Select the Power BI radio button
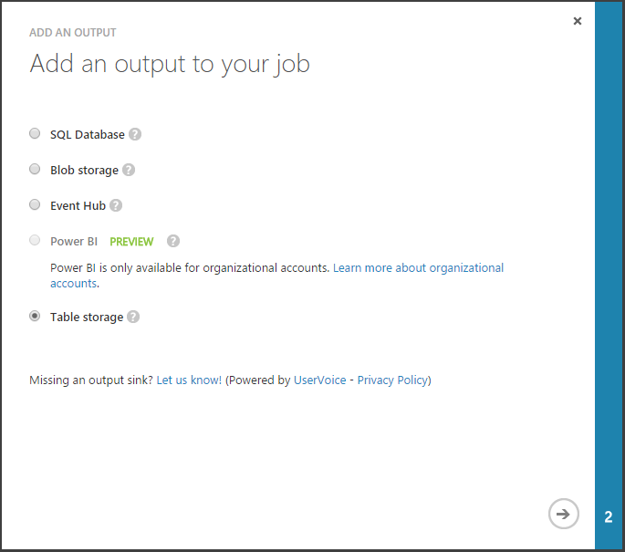Viewport: 625px width, 552px height. coord(35,240)
